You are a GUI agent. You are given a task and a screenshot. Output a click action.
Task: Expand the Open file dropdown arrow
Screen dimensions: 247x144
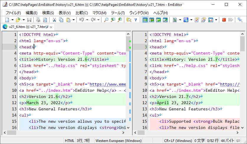point(24,20)
